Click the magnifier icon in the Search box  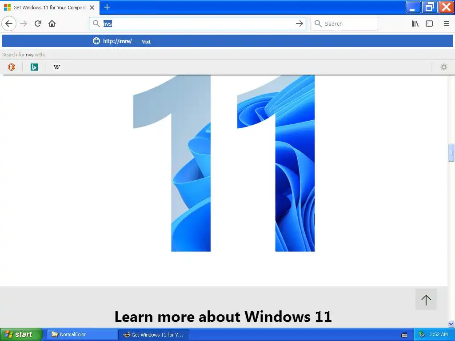pyautogui.click(x=318, y=24)
